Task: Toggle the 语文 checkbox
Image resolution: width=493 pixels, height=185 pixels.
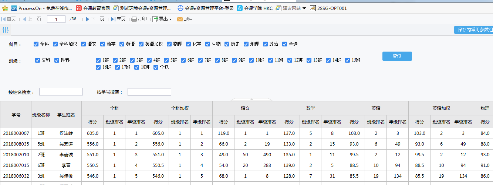Action: (x=84, y=44)
